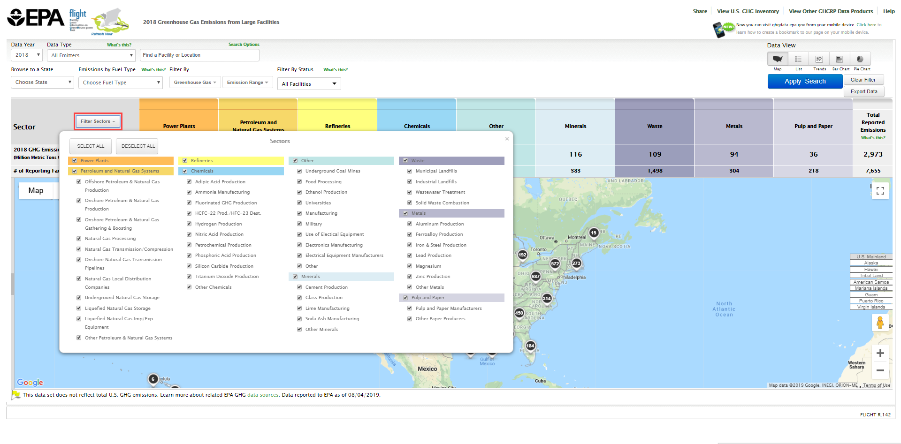Image resolution: width=901 pixels, height=444 pixels.
Task: Open the Pie Chart view icon
Action: pos(860,59)
